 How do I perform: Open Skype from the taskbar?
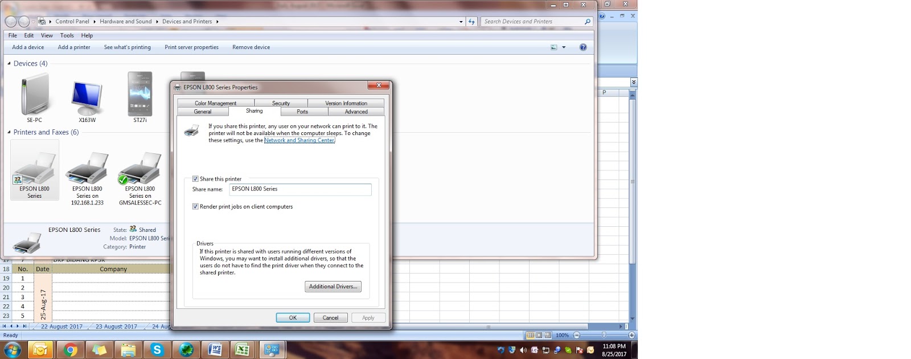157,350
